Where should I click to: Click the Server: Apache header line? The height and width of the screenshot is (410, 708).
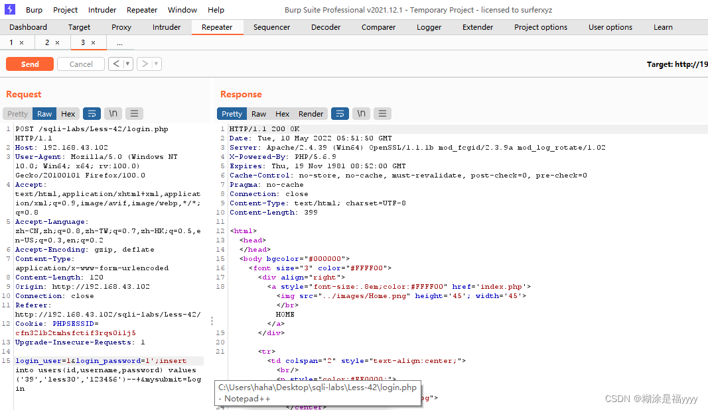417,147
